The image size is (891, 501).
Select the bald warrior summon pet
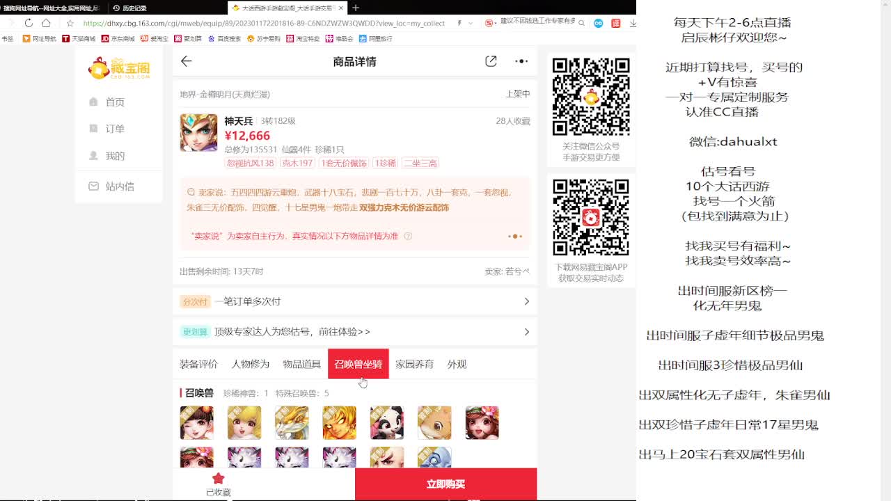386,457
